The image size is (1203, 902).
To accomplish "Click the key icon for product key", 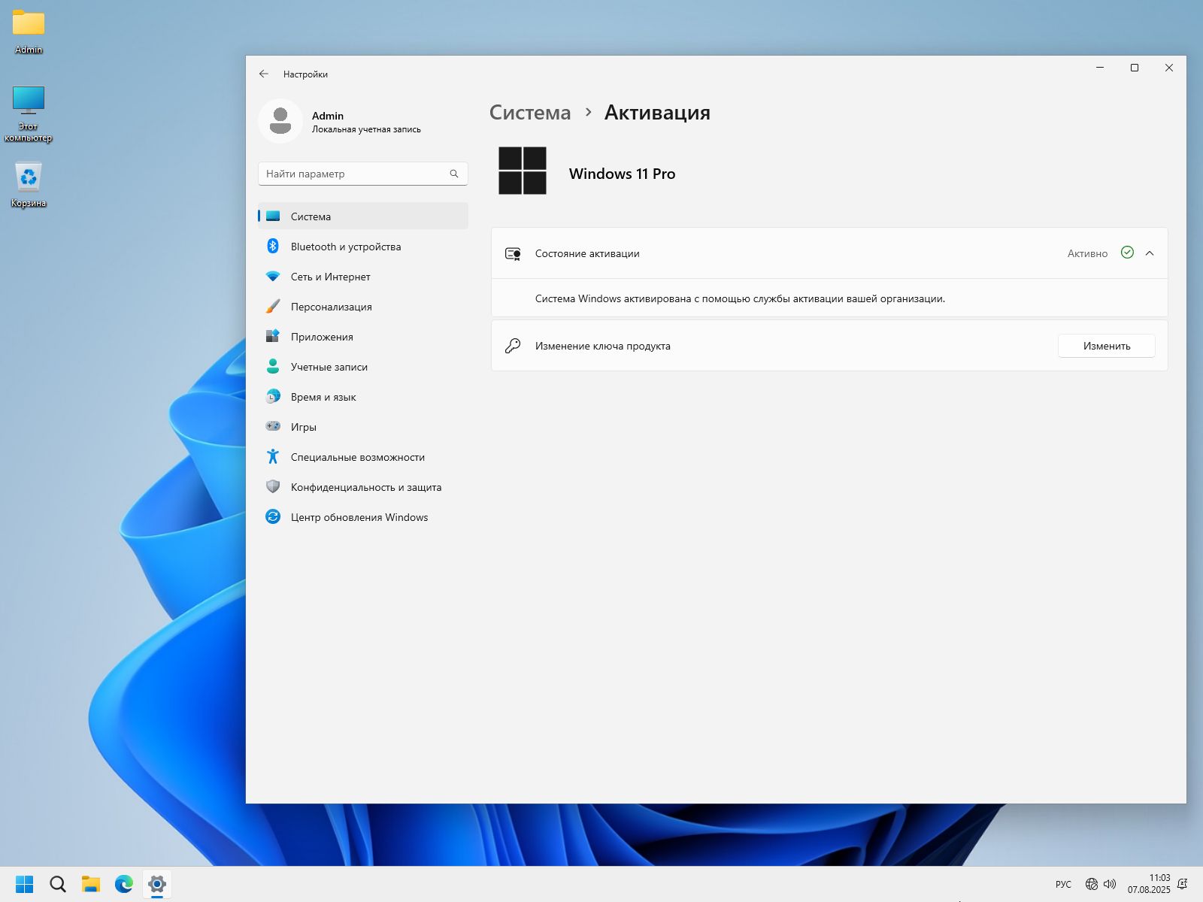I will (513, 346).
